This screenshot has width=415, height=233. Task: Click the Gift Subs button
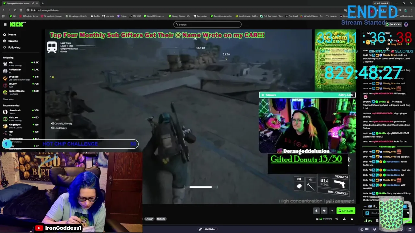coord(346,211)
